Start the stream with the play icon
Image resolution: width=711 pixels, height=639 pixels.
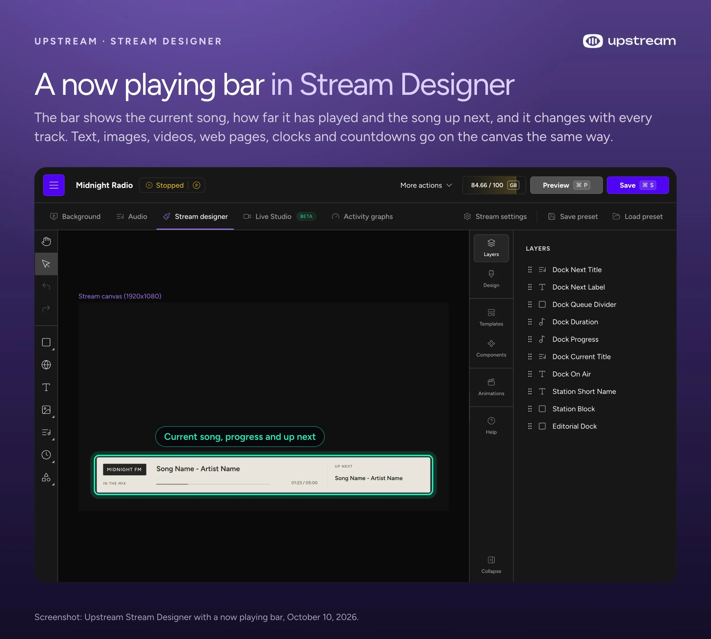tap(196, 185)
